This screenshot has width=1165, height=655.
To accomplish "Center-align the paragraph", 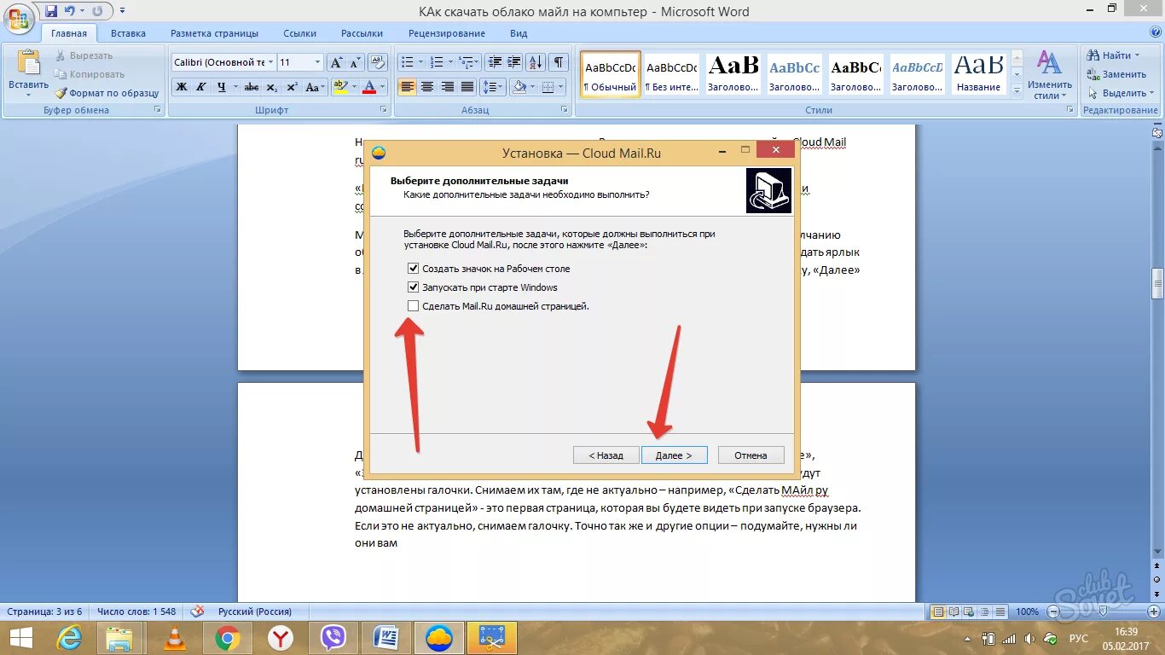I will (x=427, y=87).
